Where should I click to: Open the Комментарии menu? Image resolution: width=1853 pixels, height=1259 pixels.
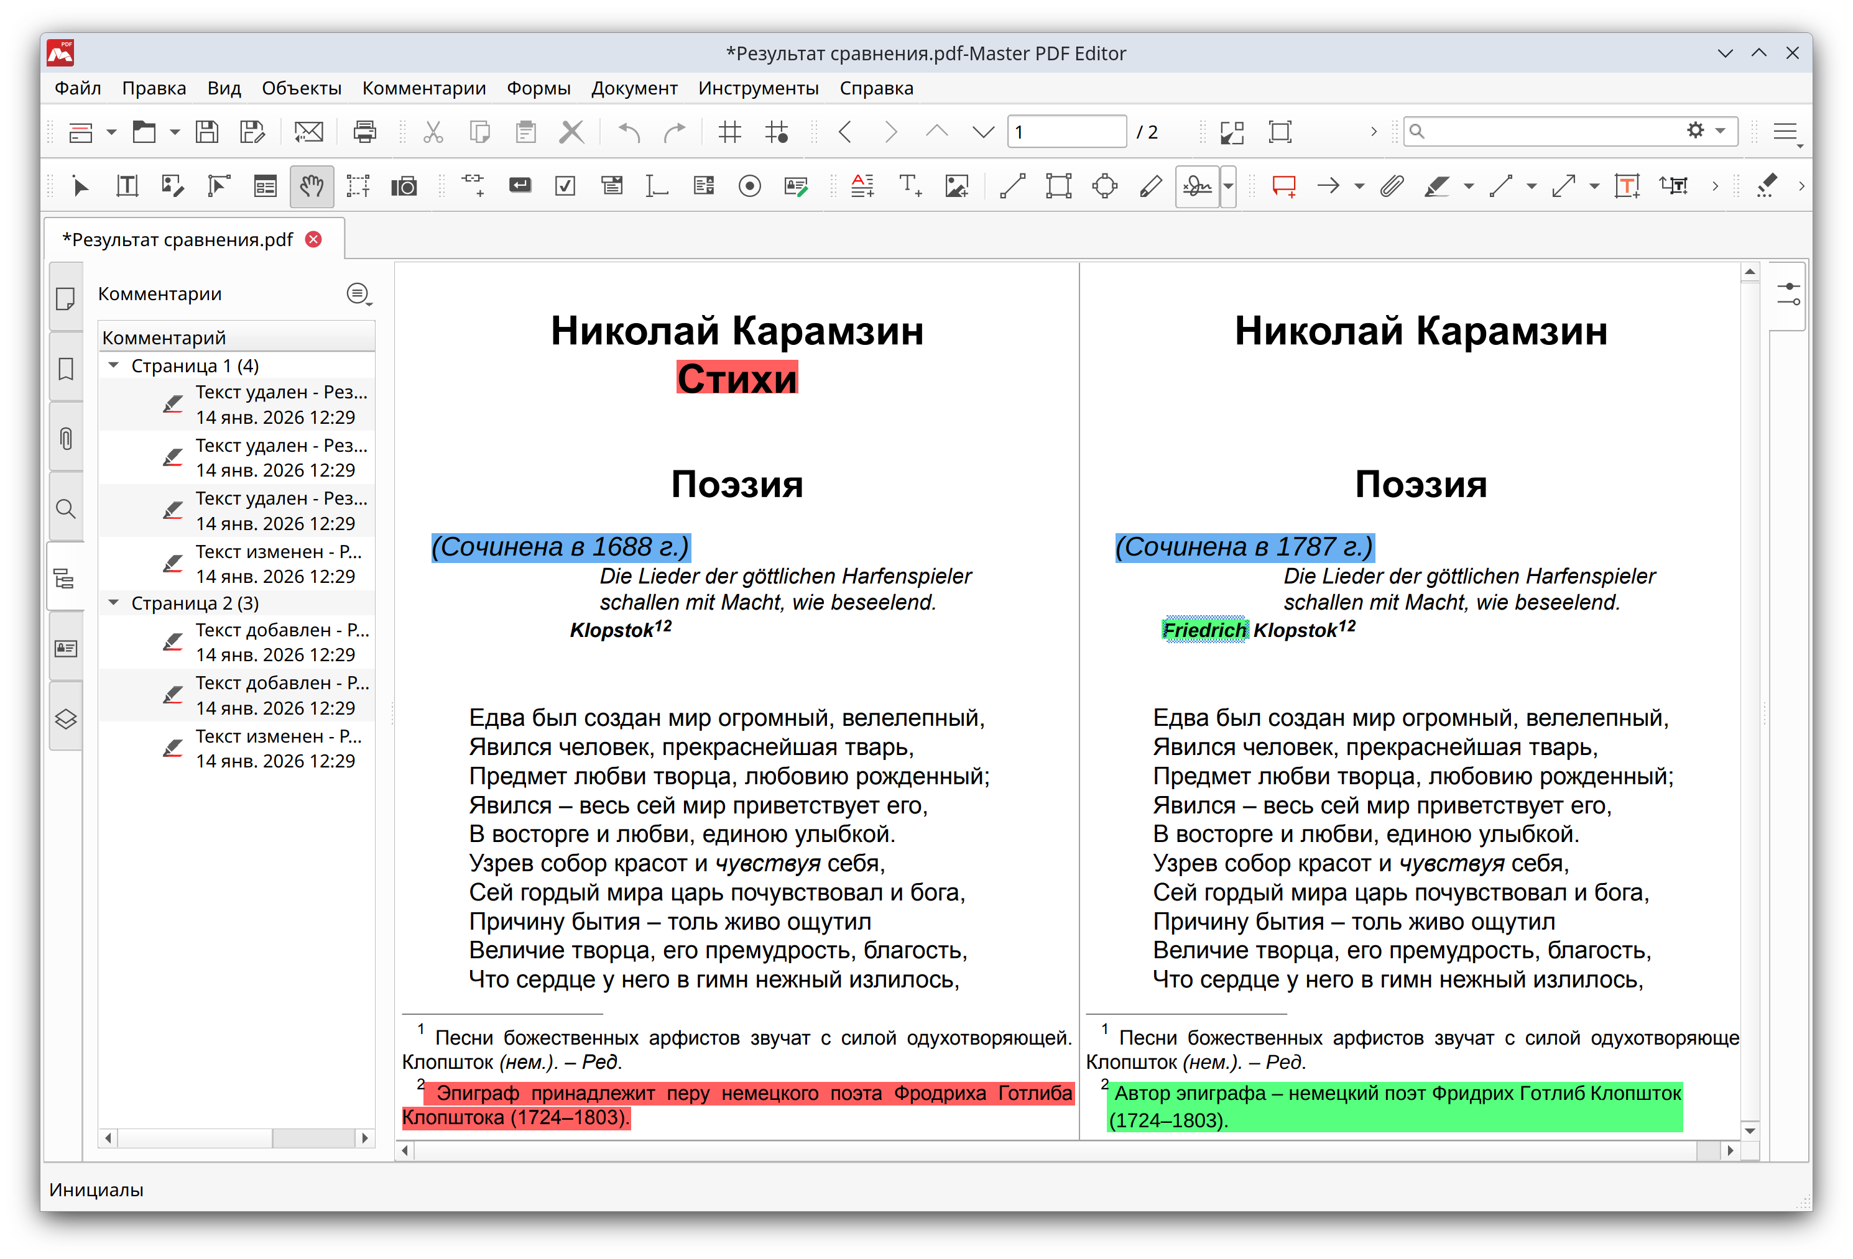point(423,88)
